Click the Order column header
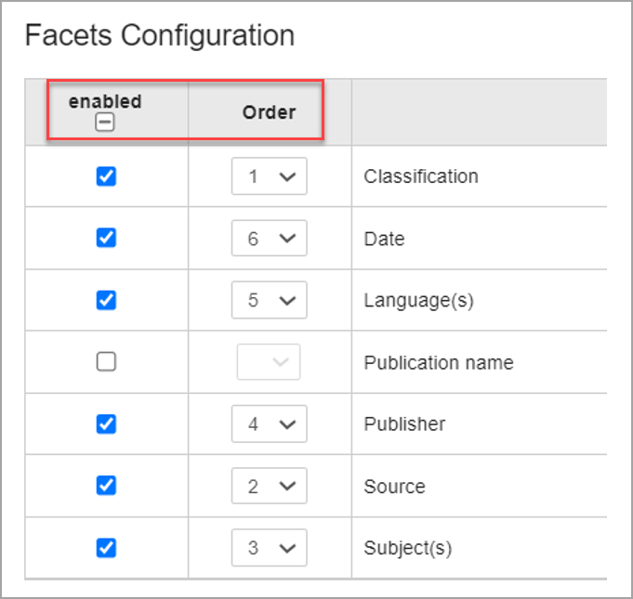This screenshot has height=599, width=633. click(269, 112)
